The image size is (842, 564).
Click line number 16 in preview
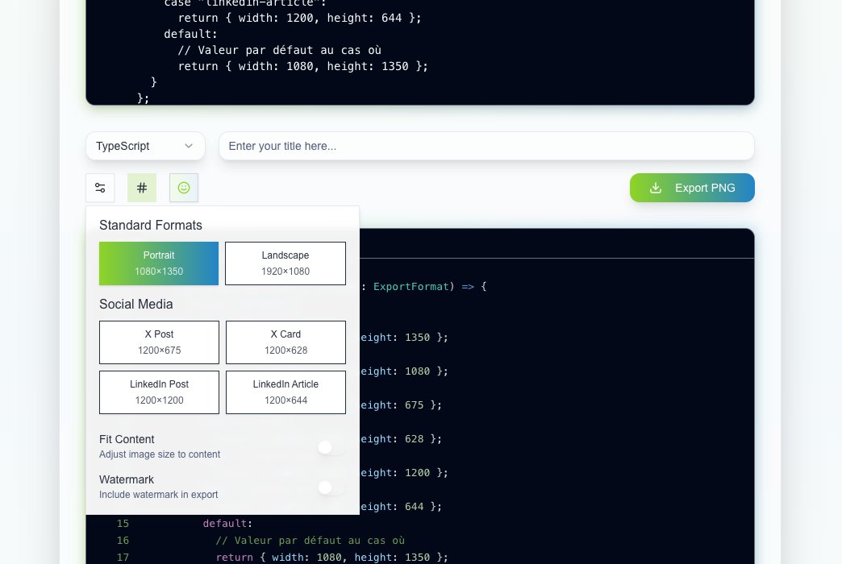pyautogui.click(x=123, y=541)
